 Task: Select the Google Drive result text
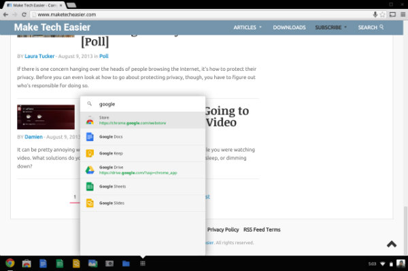pyautogui.click(x=111, y=168)
